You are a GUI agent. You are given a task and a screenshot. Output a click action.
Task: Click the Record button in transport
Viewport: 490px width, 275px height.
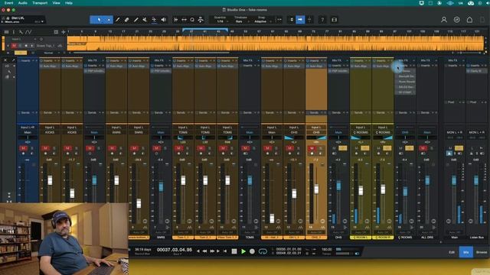(x=252, y=251)
